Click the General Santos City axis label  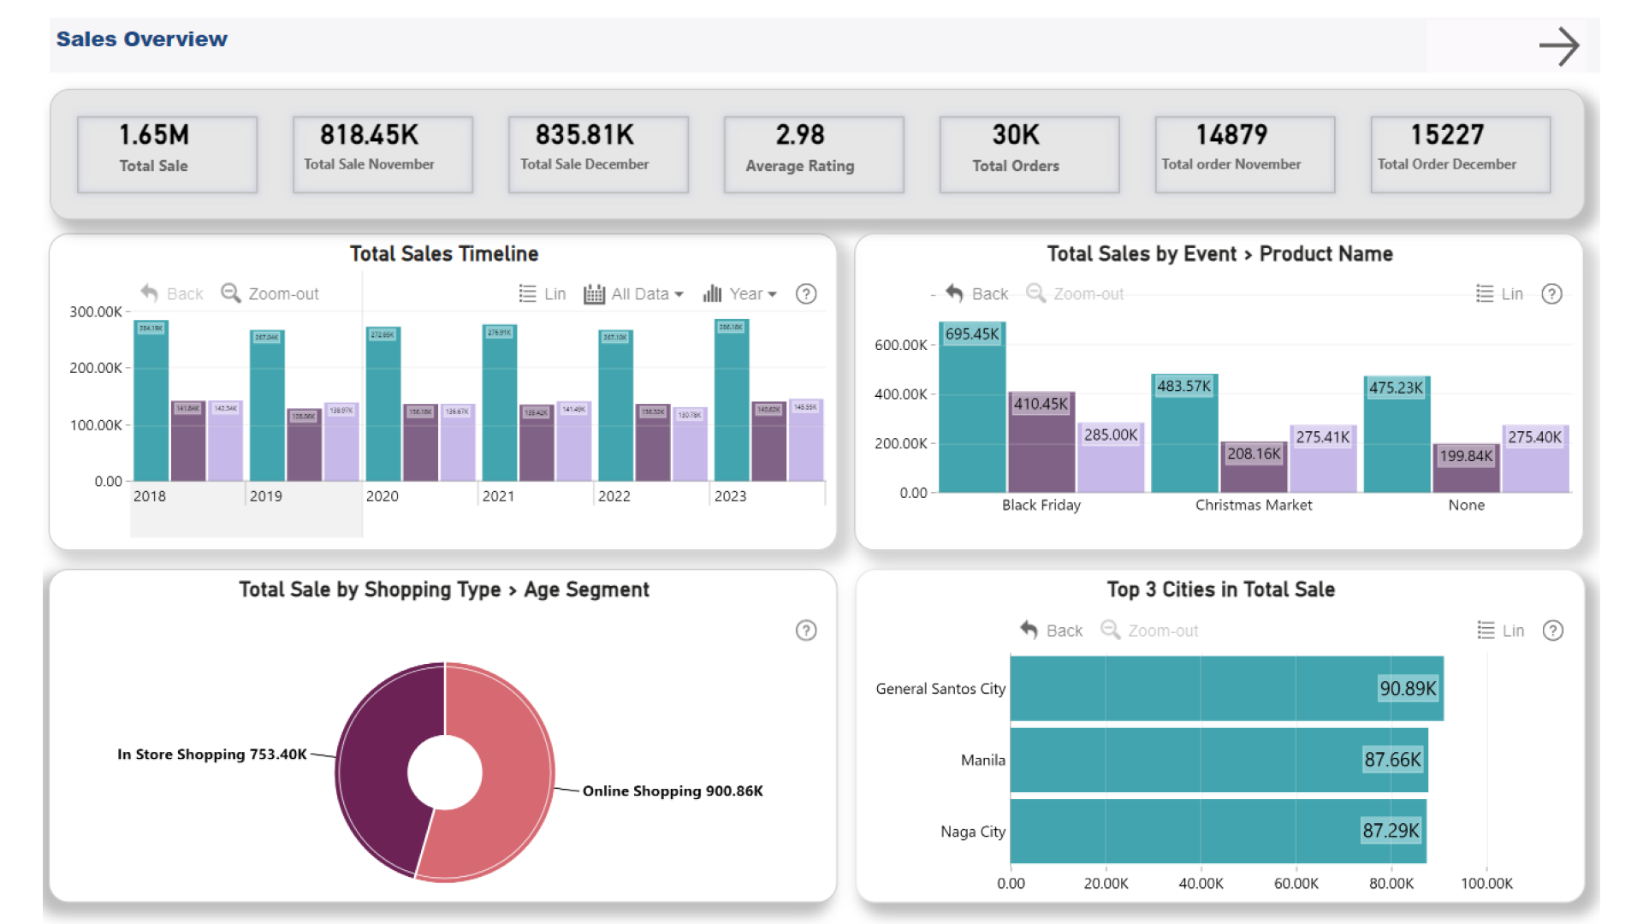pos(940,689)
